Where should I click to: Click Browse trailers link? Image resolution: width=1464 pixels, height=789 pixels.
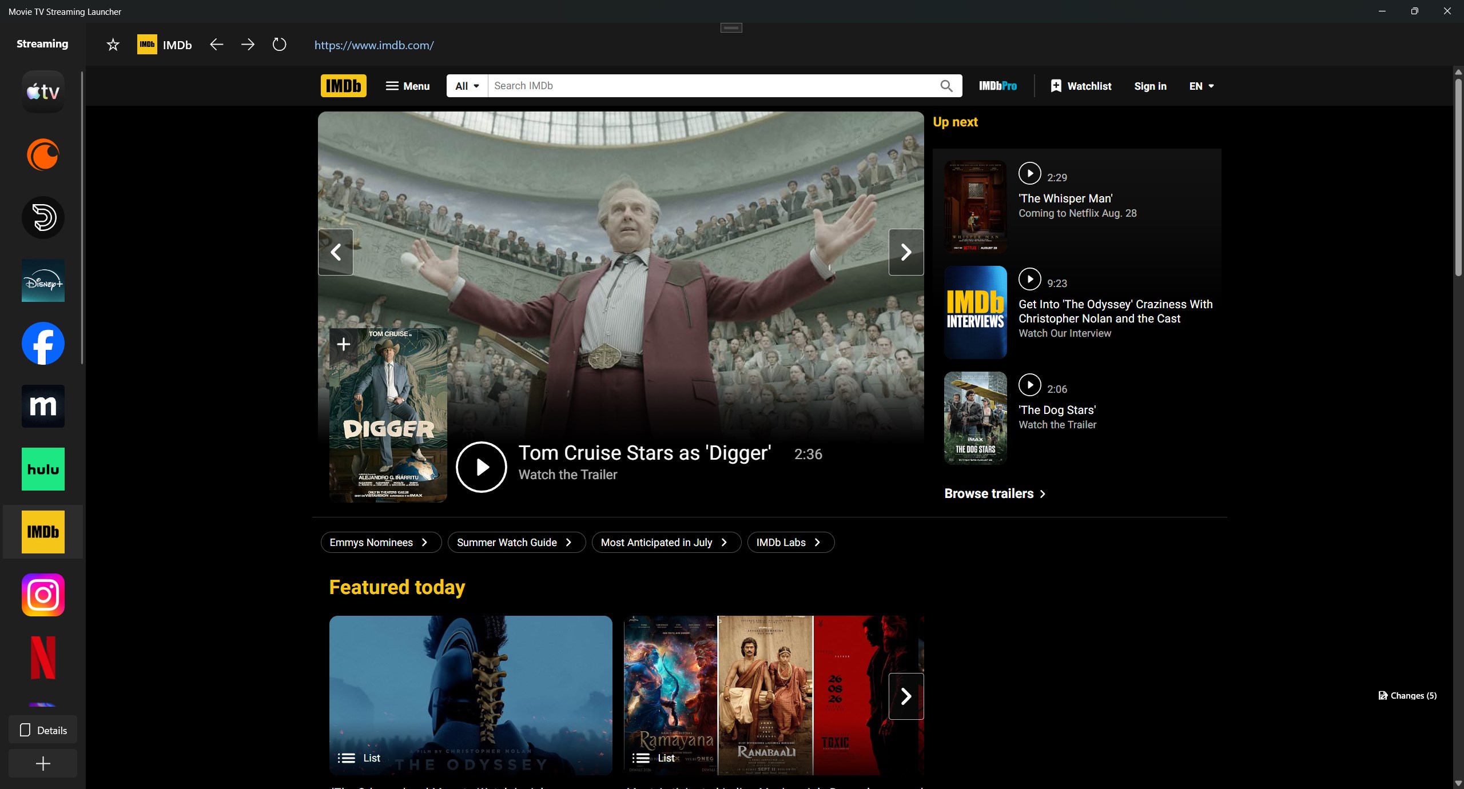[995, 493]
